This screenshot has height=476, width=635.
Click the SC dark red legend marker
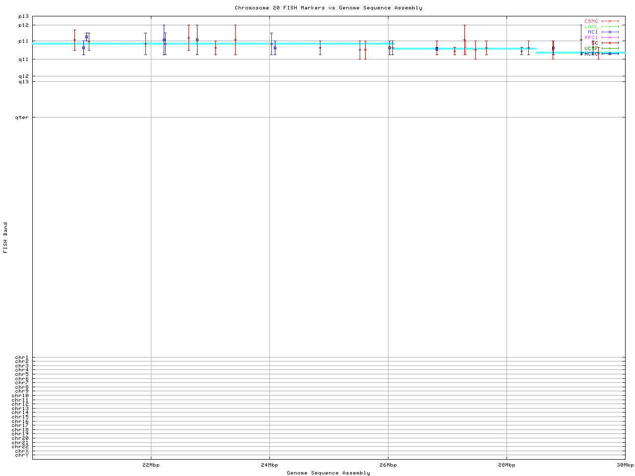[610, 43]
